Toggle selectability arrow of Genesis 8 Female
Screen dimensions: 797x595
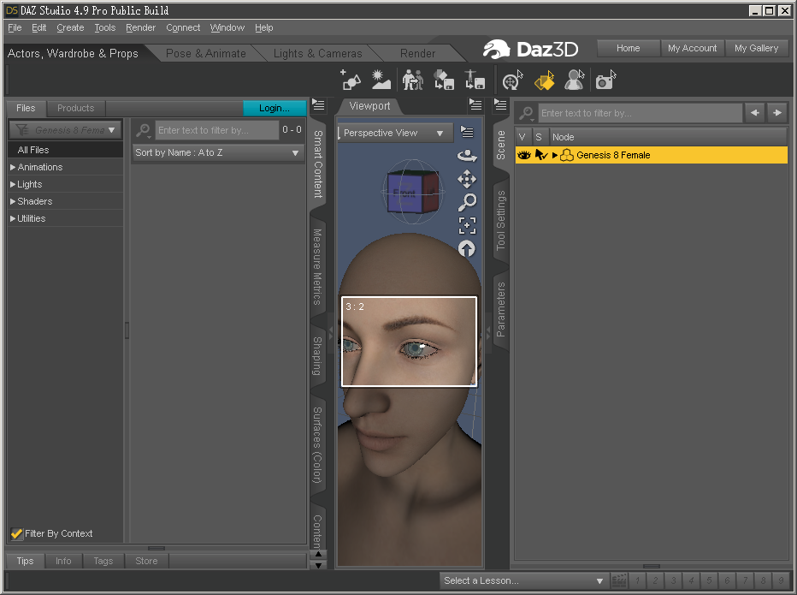(x=540, y=155)
